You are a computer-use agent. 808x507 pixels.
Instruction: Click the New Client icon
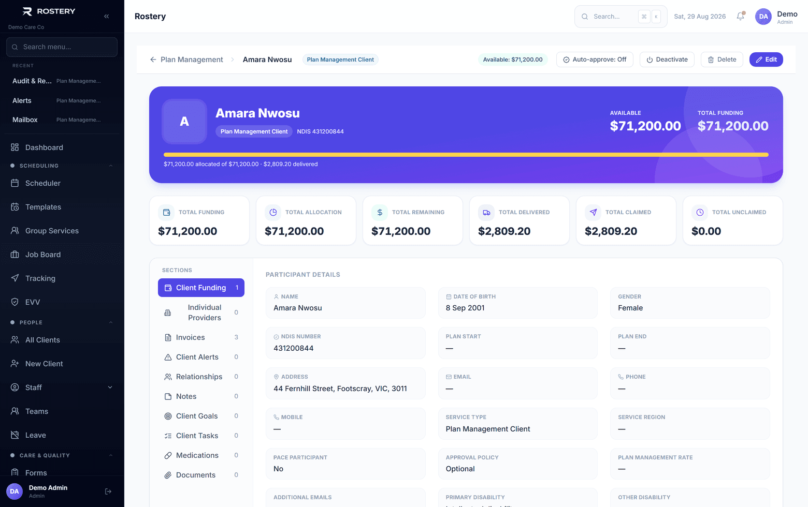point(15,364)
